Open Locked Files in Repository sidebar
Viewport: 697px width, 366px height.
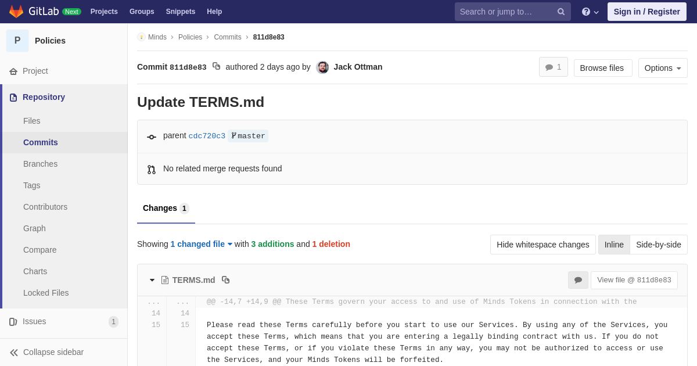point(46,293)
